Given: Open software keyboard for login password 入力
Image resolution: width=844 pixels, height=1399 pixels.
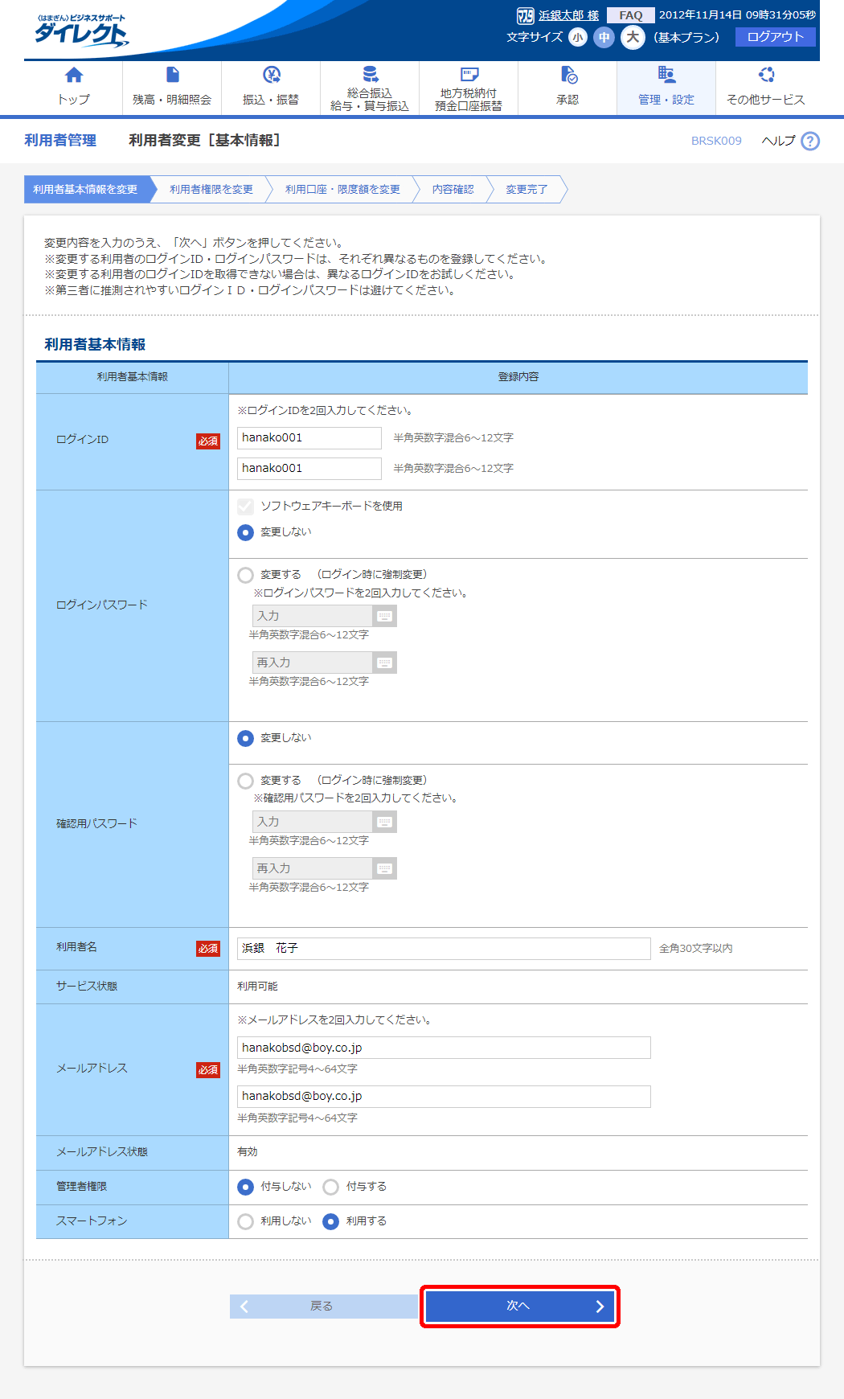Looking at the screenshot, I should pos(385,617).
